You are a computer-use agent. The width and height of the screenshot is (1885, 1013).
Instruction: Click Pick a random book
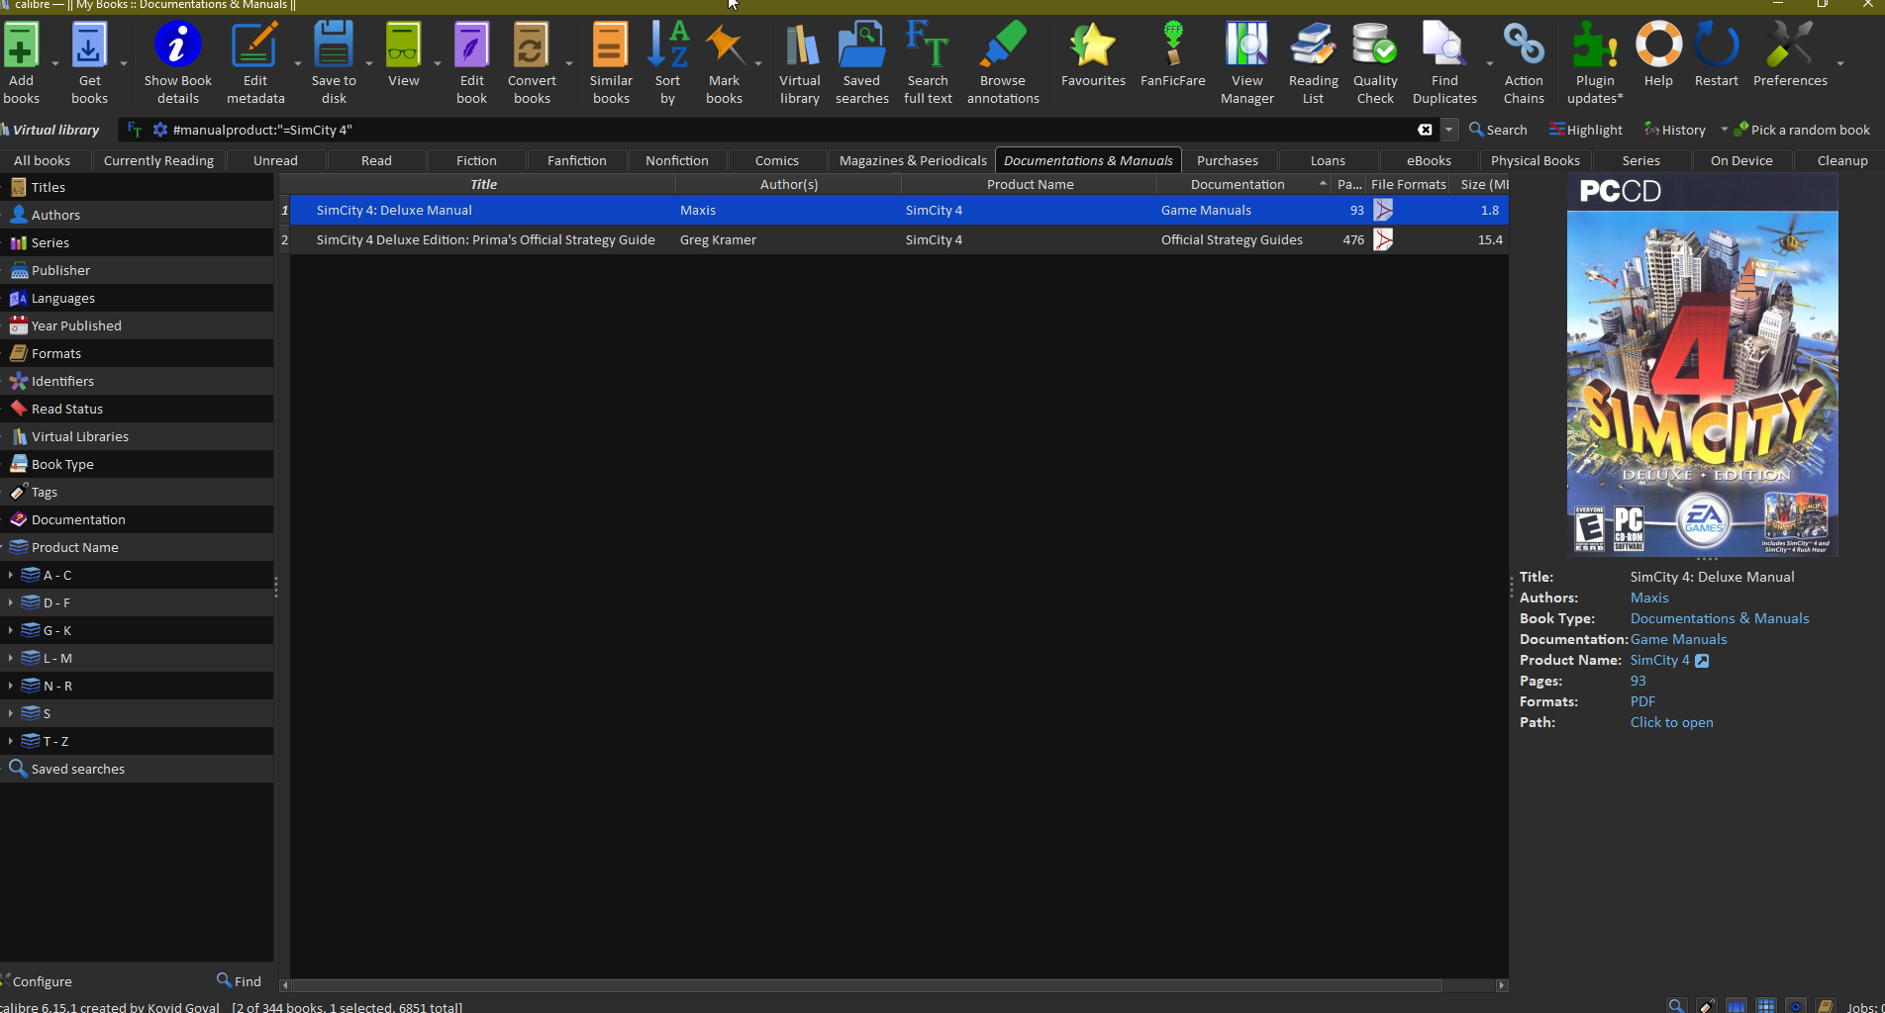coord(1802,130)
